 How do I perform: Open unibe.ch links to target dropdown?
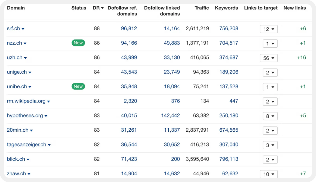[x=270, y=87]
